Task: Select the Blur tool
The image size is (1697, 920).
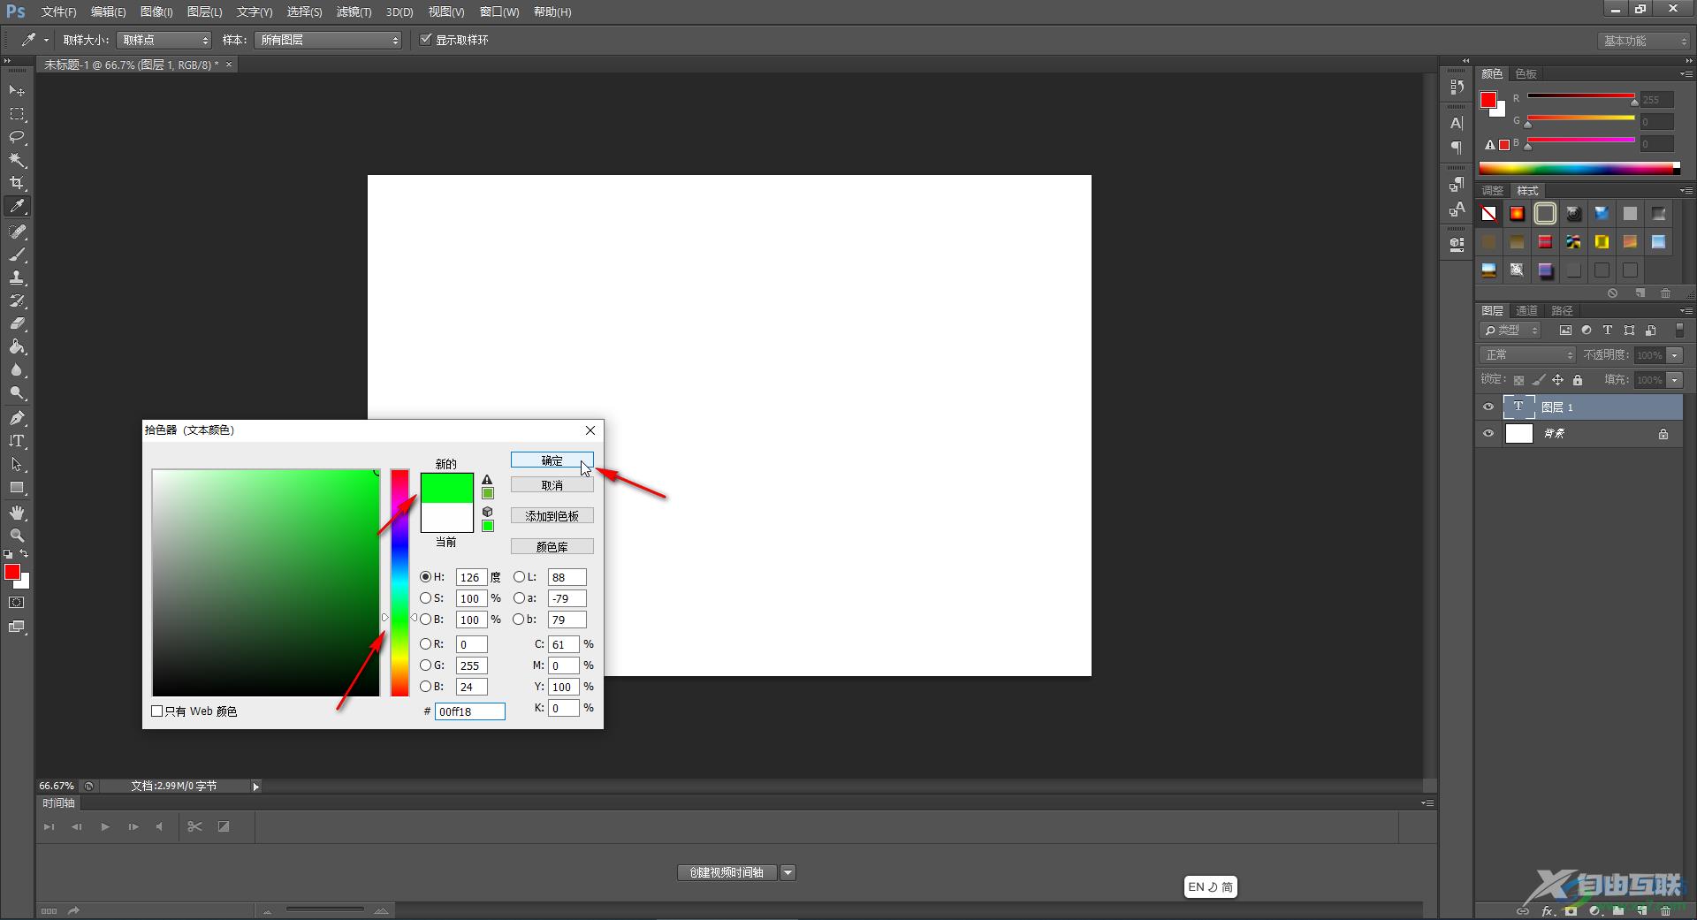Action: (x=17, y=370)
